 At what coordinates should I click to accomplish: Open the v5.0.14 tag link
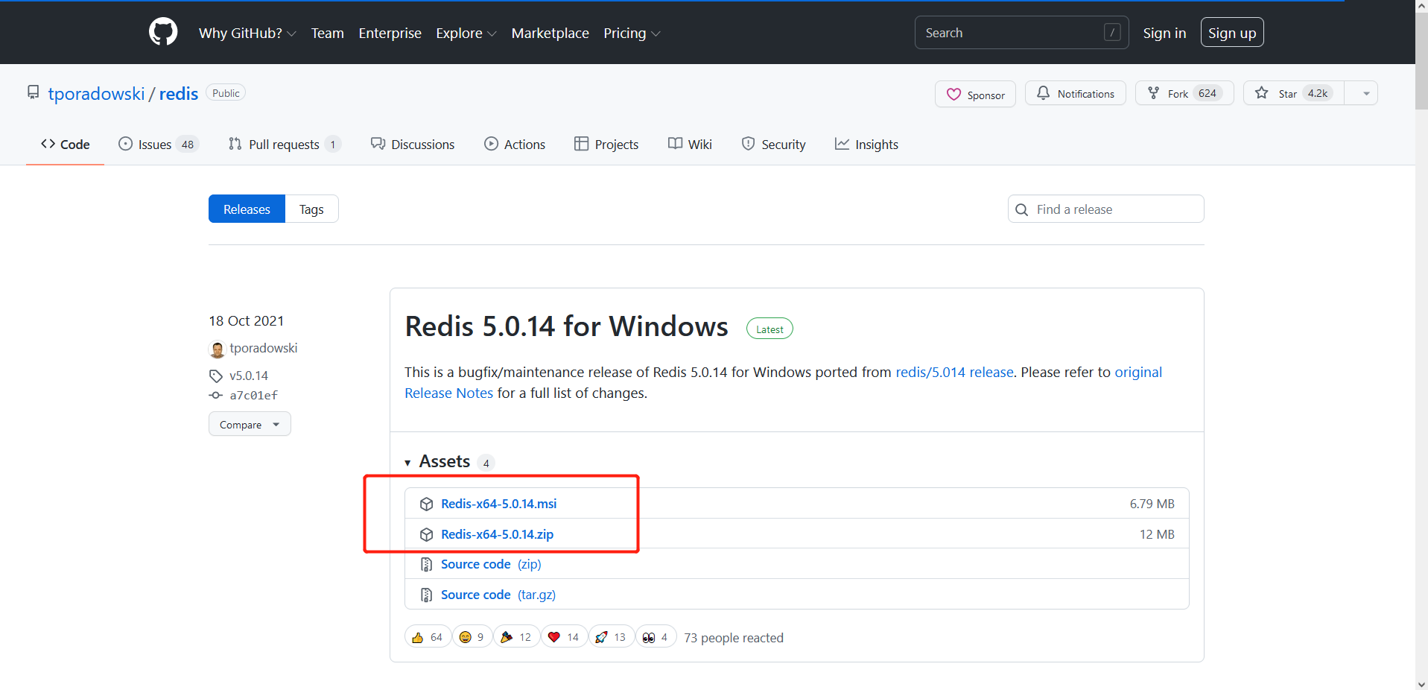249,376
